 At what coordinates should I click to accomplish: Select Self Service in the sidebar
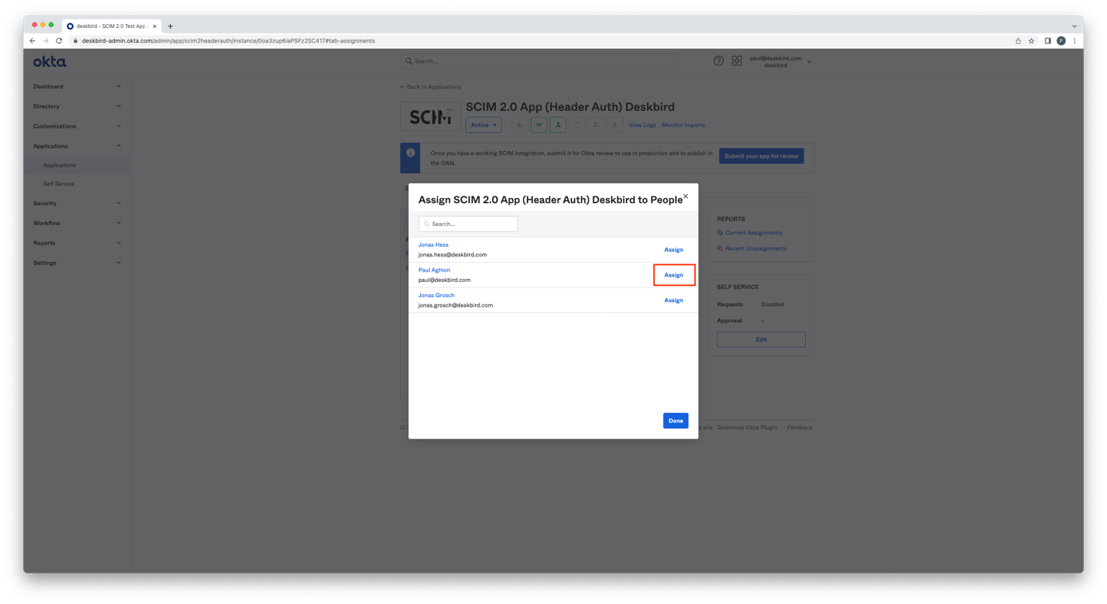click(58, 184)
